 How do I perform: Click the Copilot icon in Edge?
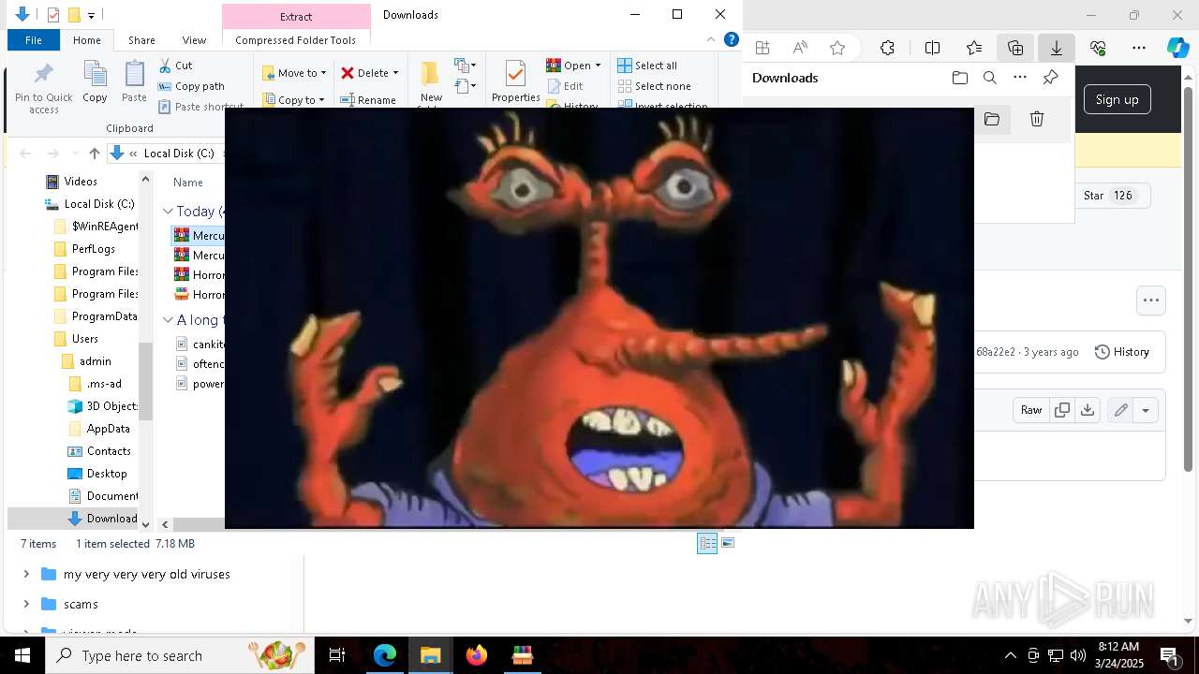pos(1177,48)
